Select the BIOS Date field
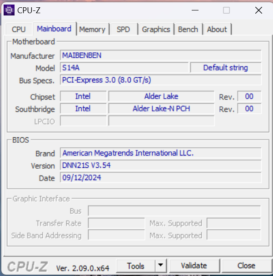Screen dimensions: 273x276 161,178
